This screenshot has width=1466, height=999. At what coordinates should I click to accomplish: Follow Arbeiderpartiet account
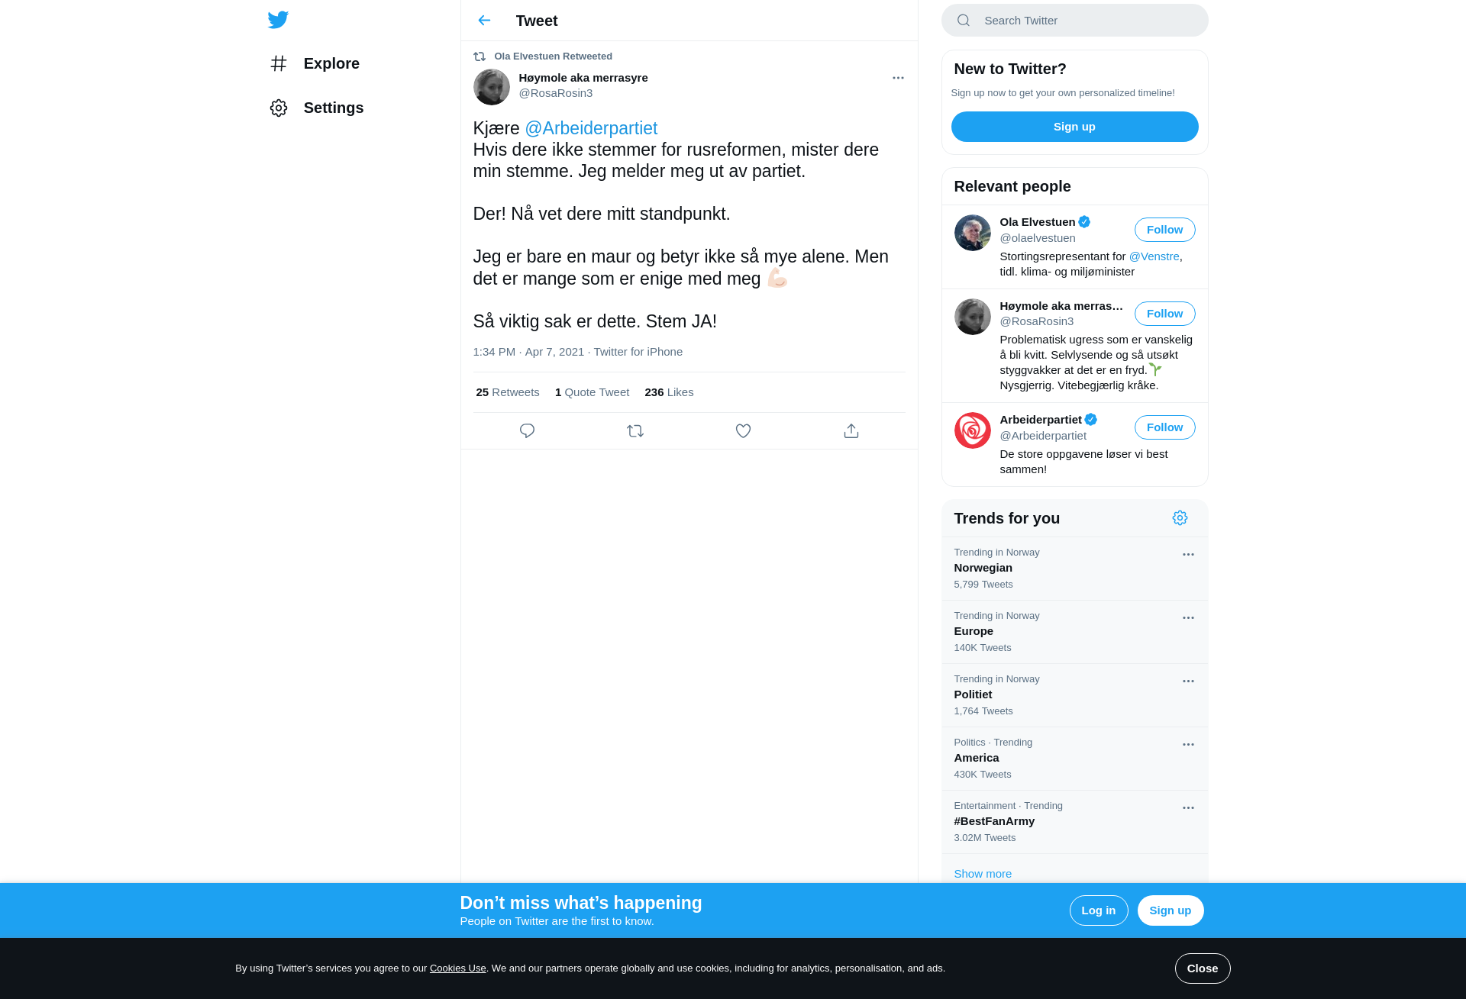pos(1164,427)
